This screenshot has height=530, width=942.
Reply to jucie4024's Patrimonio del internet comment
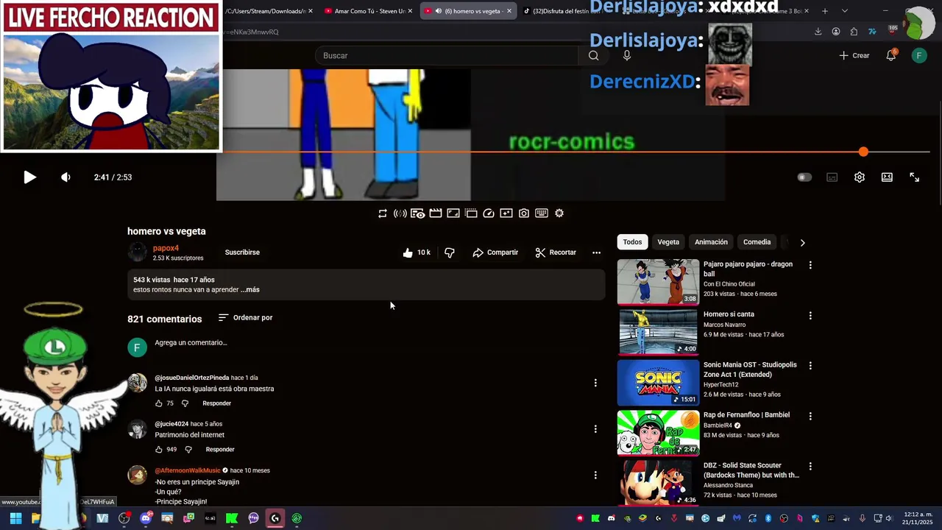pos(220,450)
